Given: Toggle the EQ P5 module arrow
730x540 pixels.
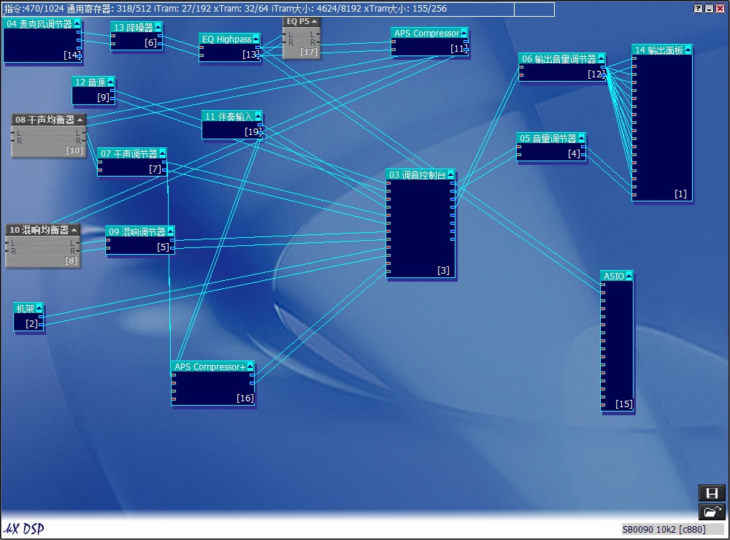Looking at the screenshot, I should coord(315,22).
